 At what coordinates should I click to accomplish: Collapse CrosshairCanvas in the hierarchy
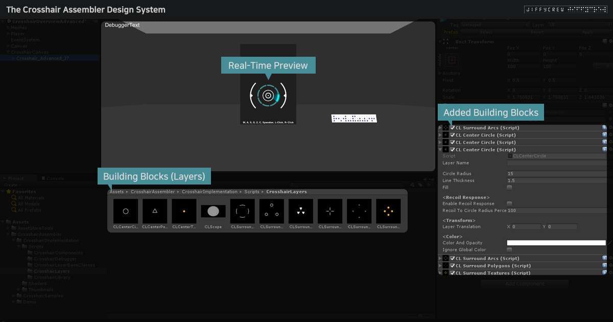[x=8, y=52]
